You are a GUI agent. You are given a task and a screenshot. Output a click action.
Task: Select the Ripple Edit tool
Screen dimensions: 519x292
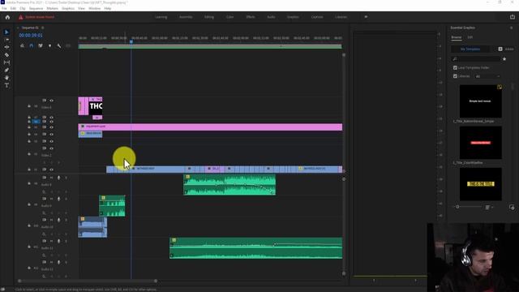point(6,47)
